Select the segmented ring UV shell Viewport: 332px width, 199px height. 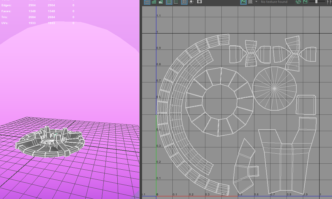[x=220, y=102]
